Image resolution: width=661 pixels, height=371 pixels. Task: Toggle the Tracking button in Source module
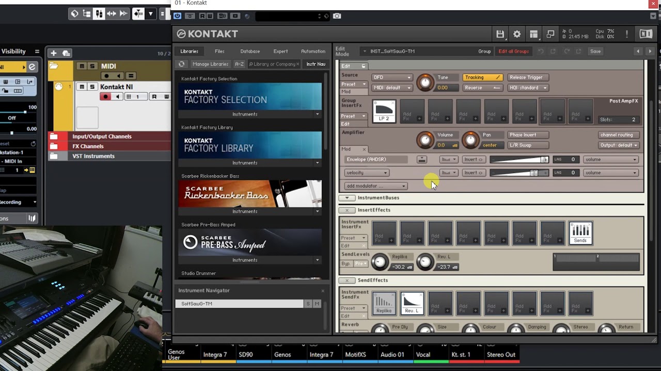click(482, 77)
